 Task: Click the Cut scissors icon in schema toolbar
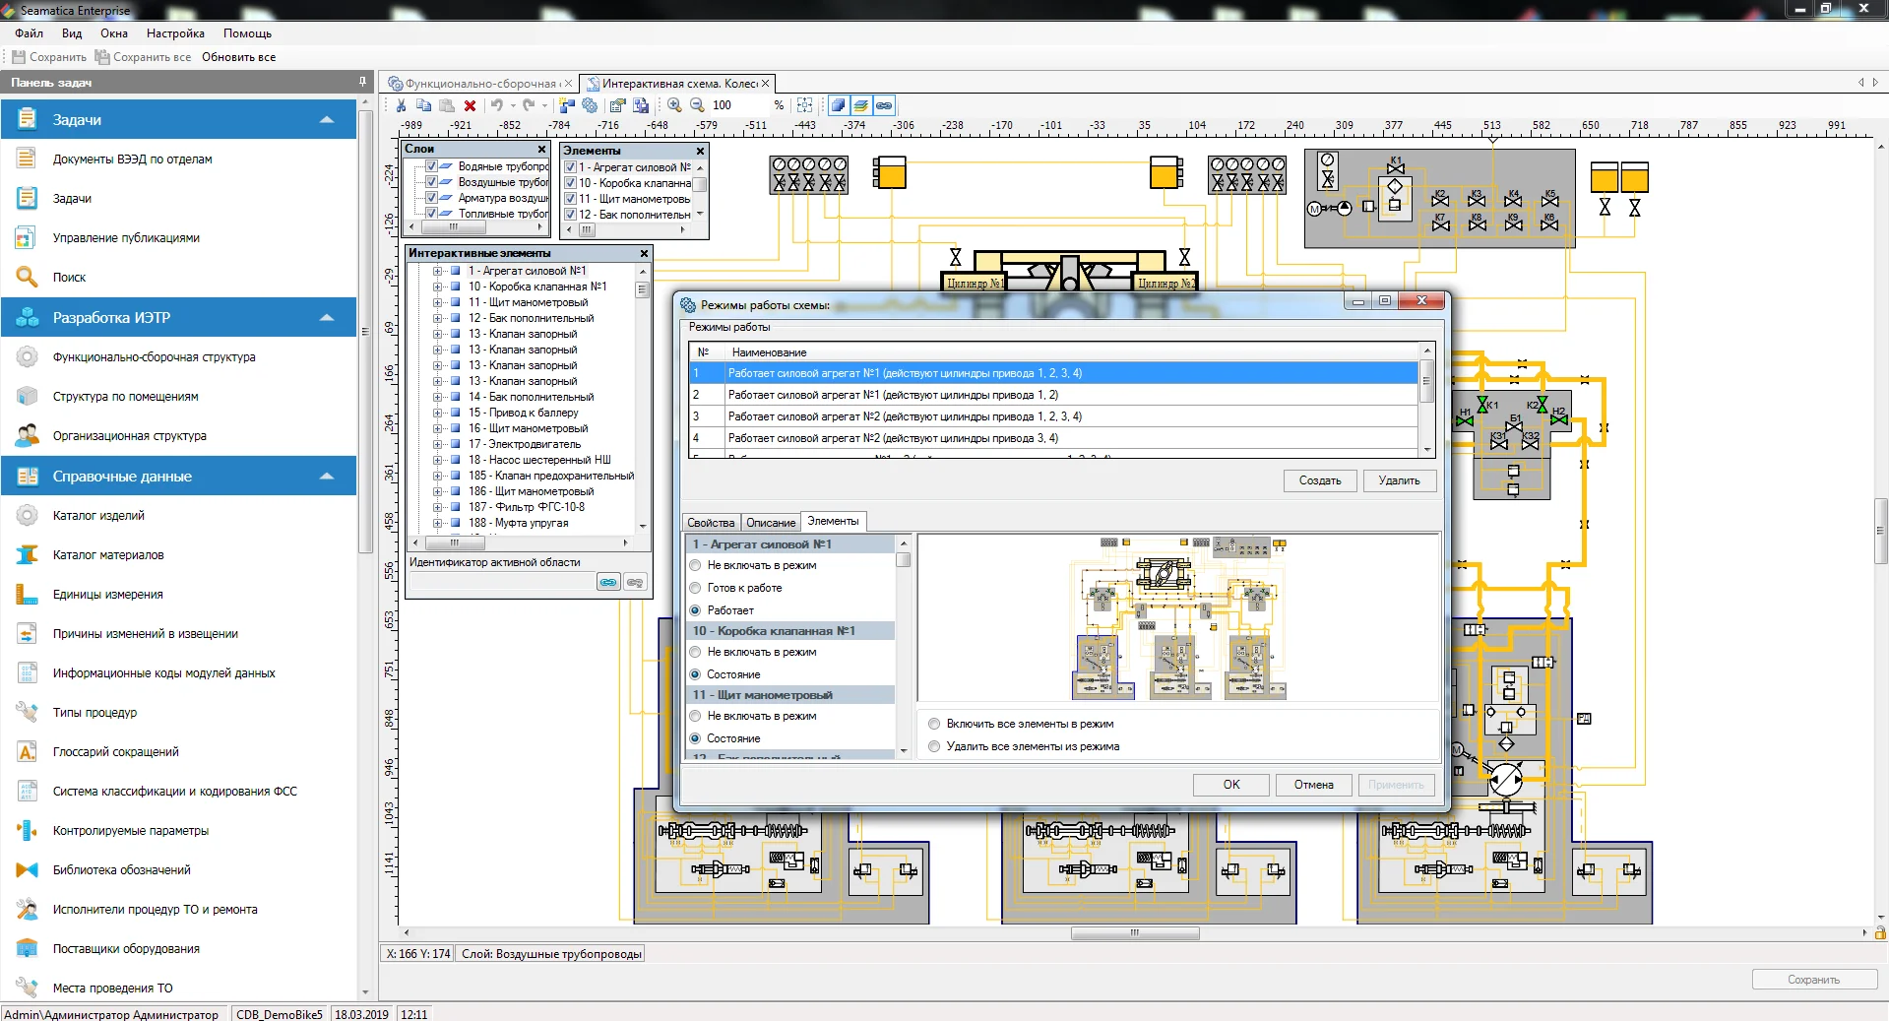pyautogui.click(x=401, y=105)
